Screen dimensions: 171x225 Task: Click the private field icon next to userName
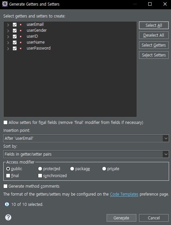(21, 43)
